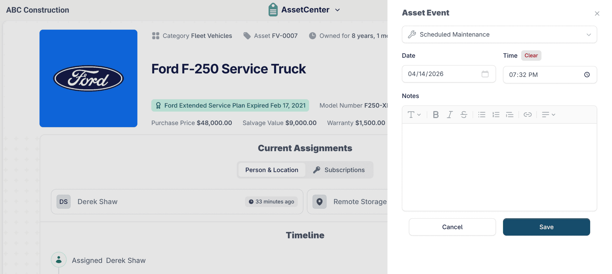Click the Owned for clock icon

(x=312, y=36)
